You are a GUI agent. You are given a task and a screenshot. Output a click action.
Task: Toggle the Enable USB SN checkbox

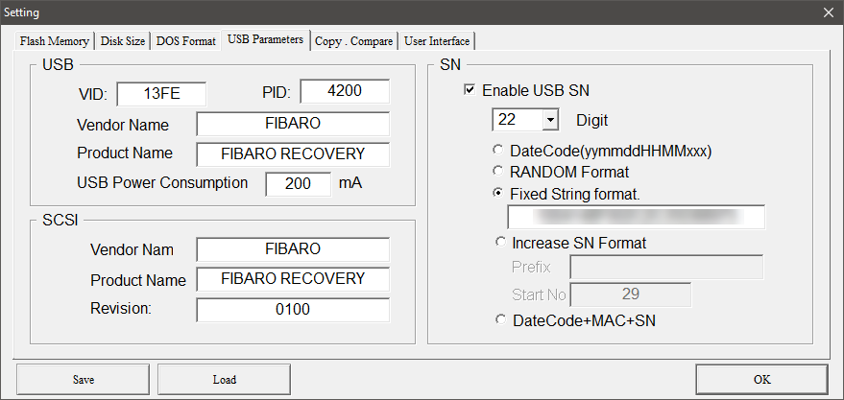[x=470, y=90]
